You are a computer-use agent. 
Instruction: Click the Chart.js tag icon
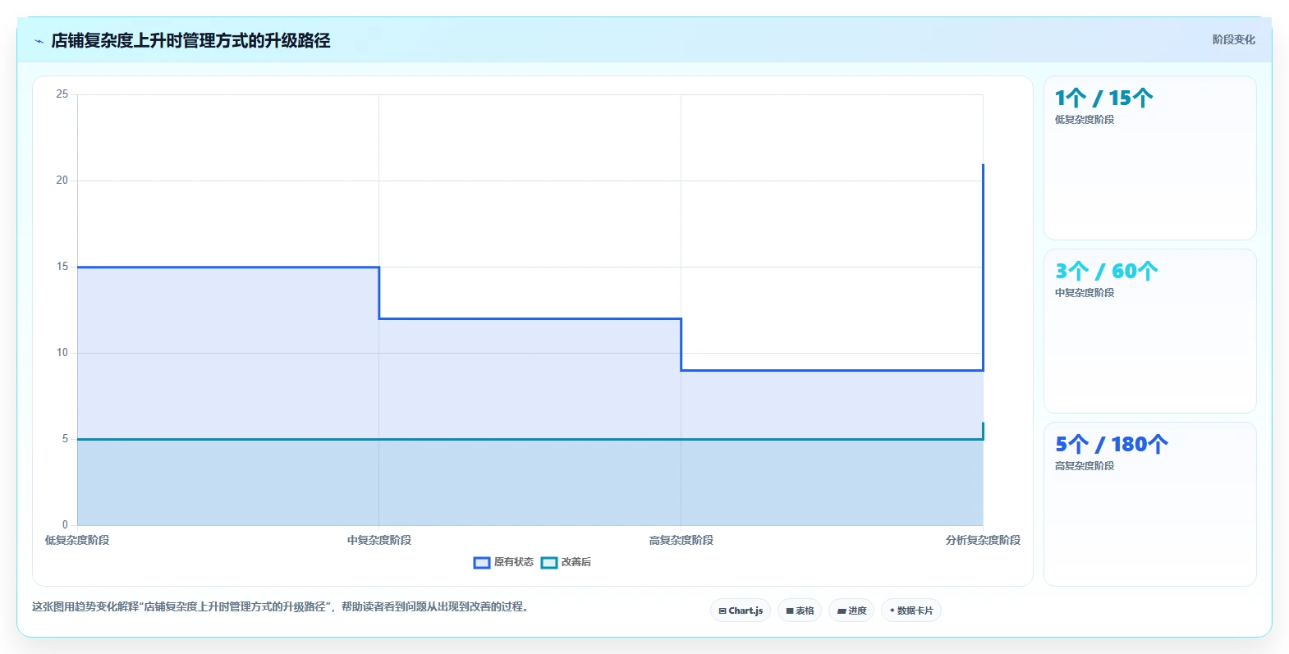tap(722, 611)
